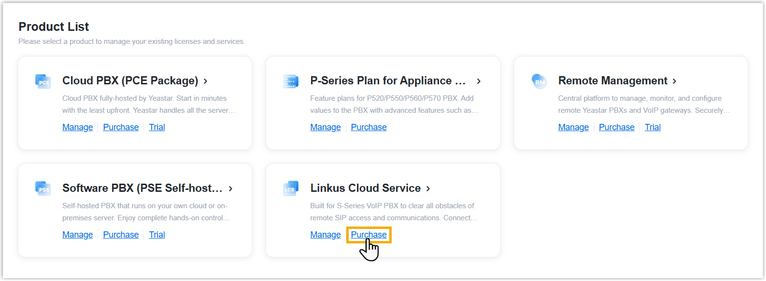Click the P-Series Plan server icon

point(291,81)
